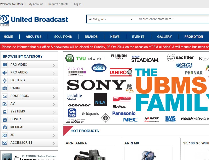This screenshot has height=160, width=209.
Task: Click the ARRI AMIRA product thumbnail
Action: click(x=90, y=154)
